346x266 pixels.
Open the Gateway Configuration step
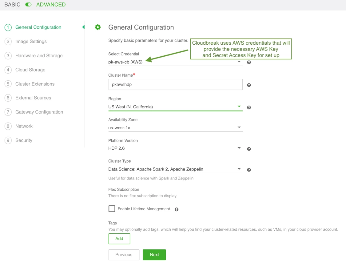point(34,112)
